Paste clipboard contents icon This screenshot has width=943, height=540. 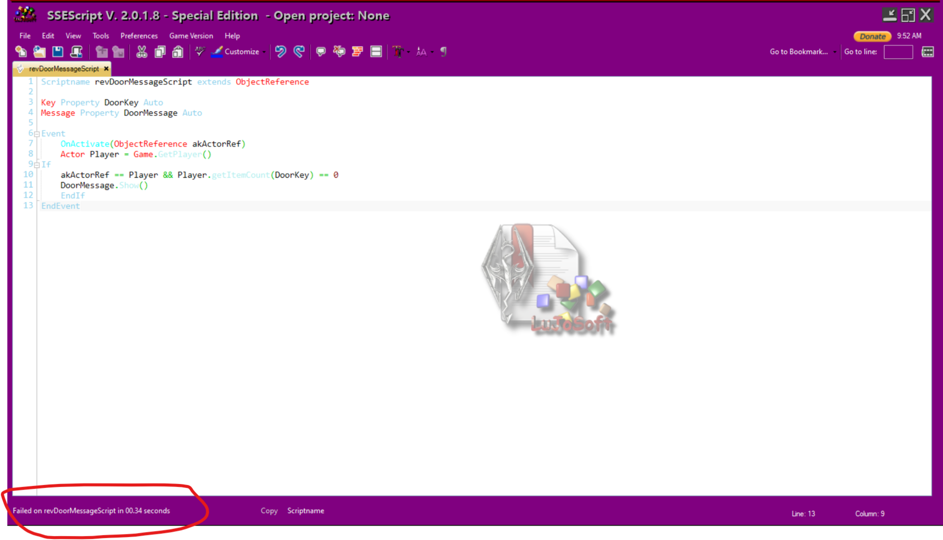[x=178, y=51]
